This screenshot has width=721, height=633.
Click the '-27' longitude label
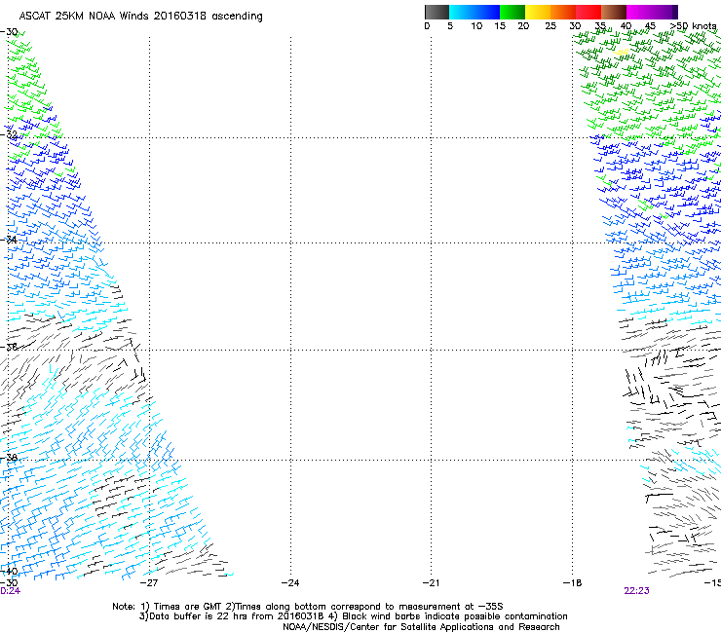[x=149, y=583]
